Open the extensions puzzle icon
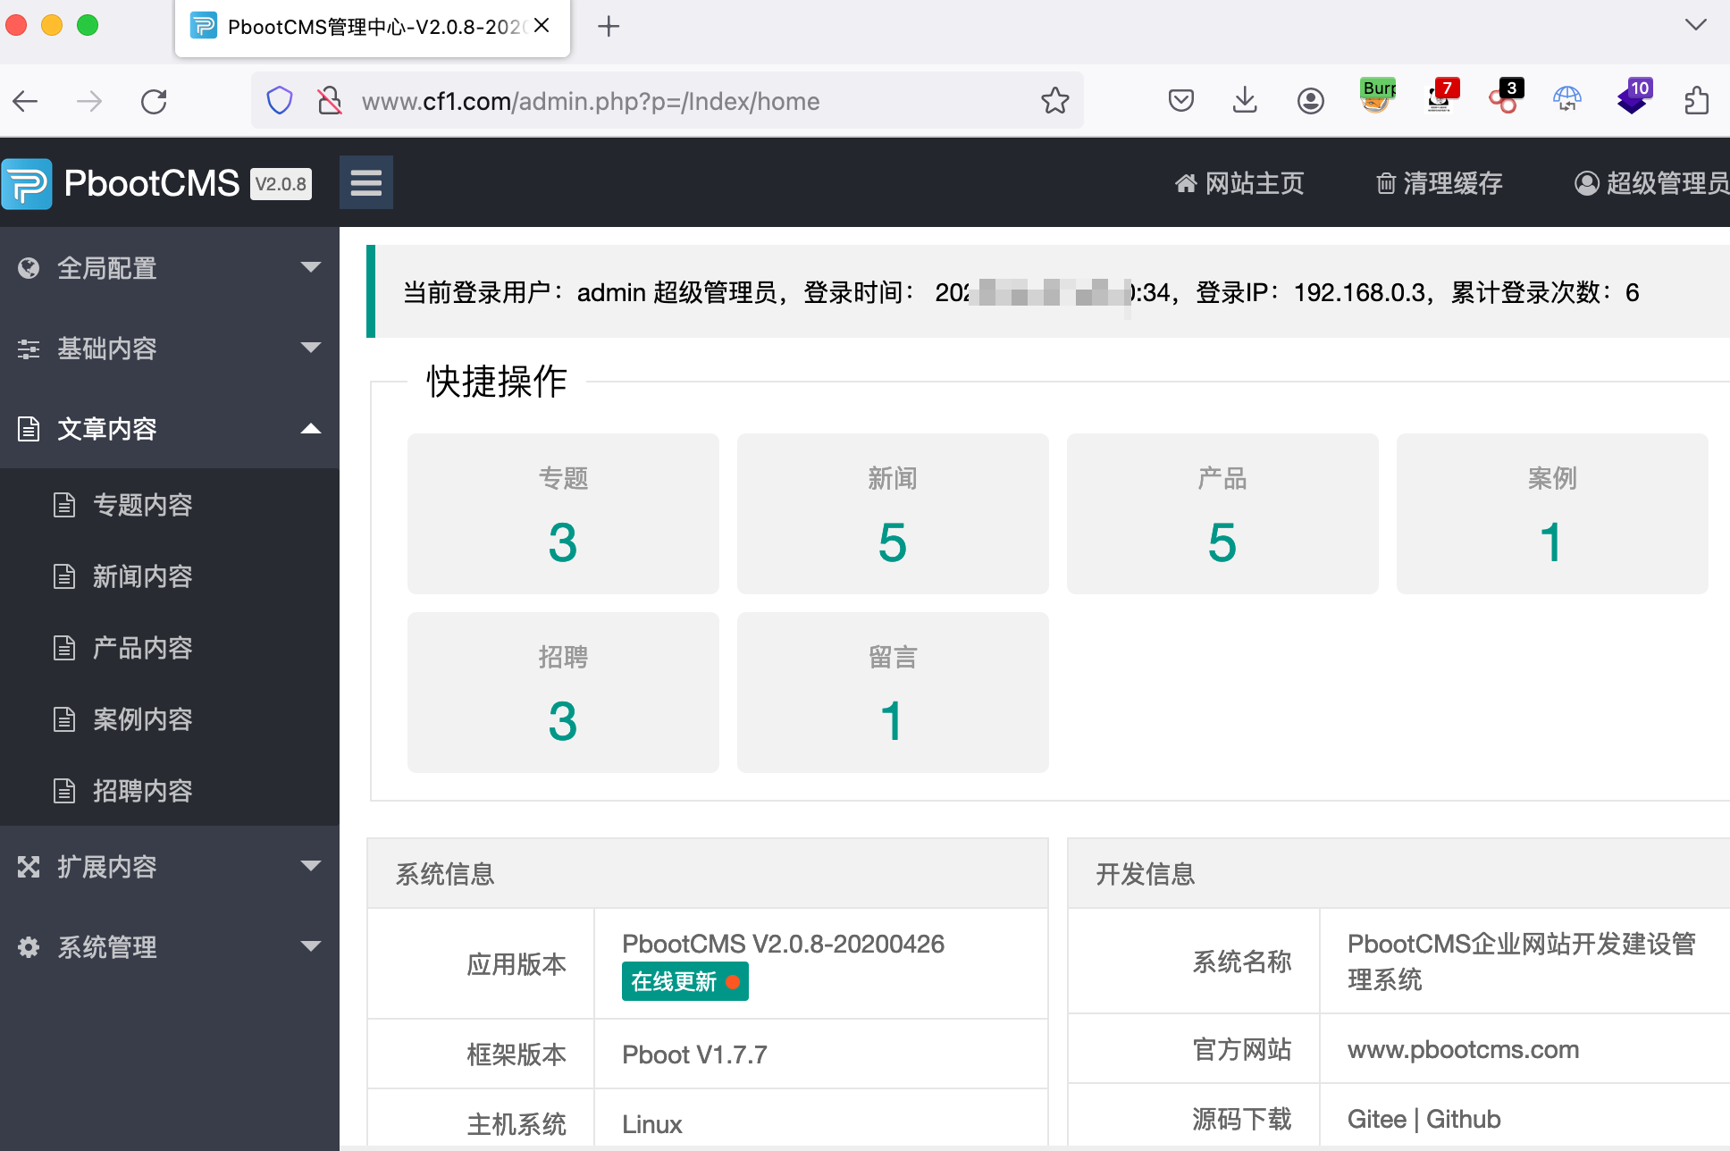This screenshot has height=1151, width=1730. pyautogui.click(x=1696, y=101)
